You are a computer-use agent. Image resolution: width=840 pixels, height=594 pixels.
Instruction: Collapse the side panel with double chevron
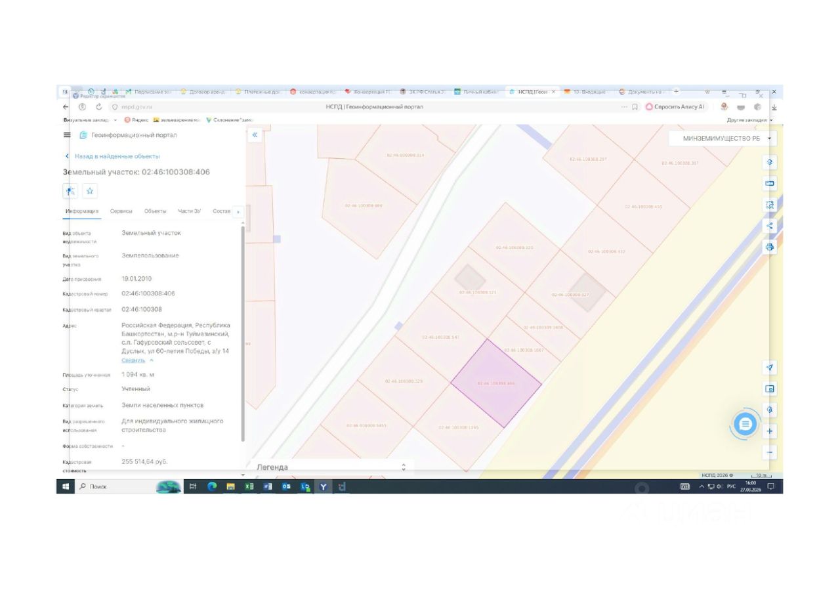click(255, 135)
